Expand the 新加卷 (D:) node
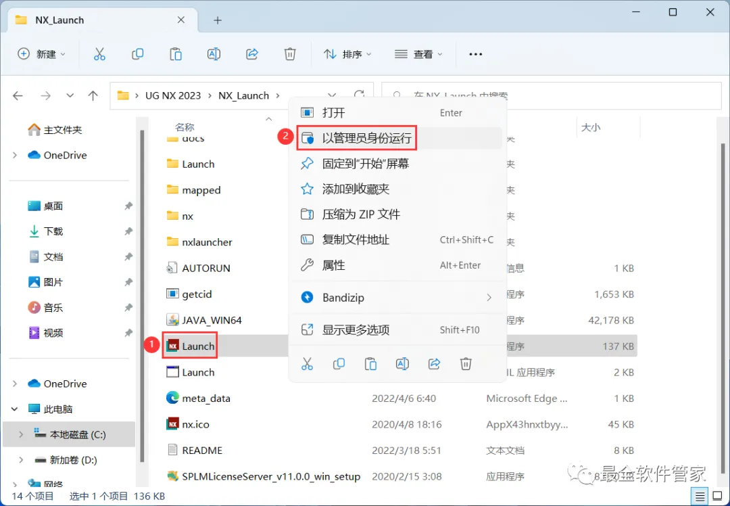The image size is (730, 506). [21, 460]
